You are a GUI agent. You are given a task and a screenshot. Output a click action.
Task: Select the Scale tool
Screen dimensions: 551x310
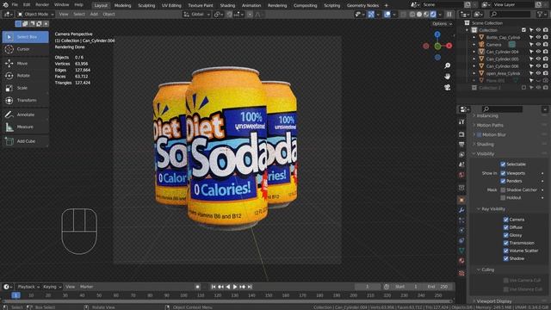coord(26,88)
